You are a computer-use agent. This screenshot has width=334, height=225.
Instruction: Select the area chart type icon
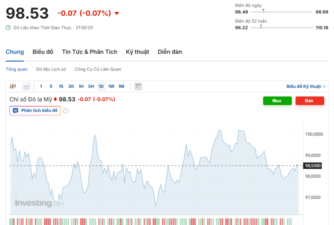coord(26,86)
